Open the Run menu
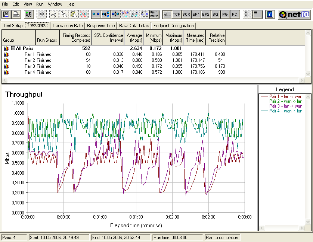This screenshot has height=242, width=313. [x=40, y=4]
